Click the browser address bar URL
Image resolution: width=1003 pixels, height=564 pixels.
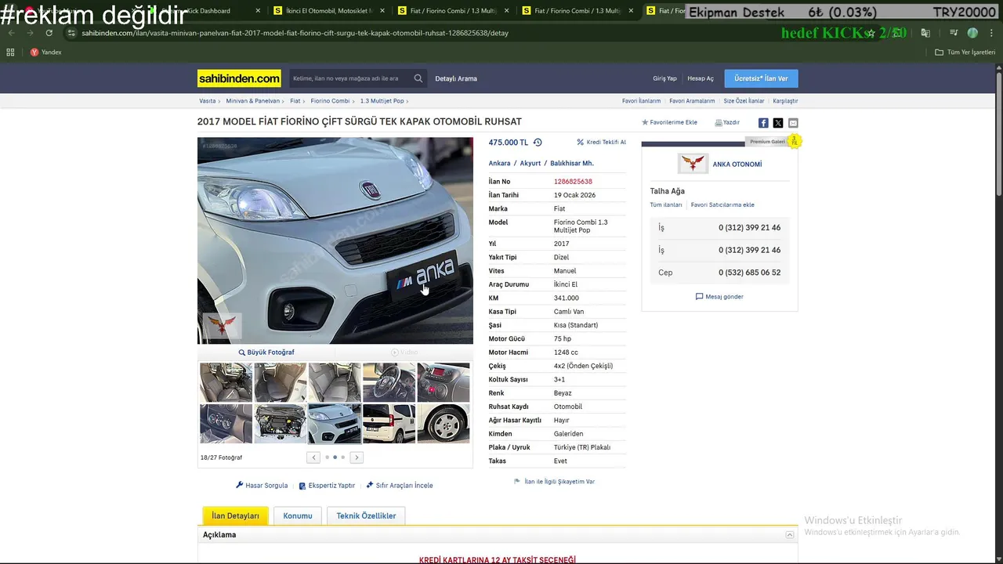[295, 33]
